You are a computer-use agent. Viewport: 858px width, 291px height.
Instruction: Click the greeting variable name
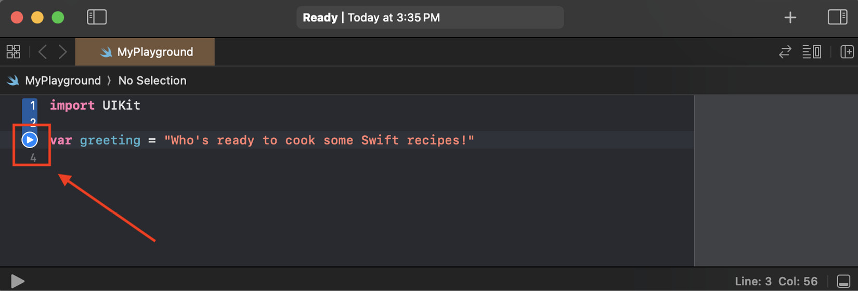point(110,140)
